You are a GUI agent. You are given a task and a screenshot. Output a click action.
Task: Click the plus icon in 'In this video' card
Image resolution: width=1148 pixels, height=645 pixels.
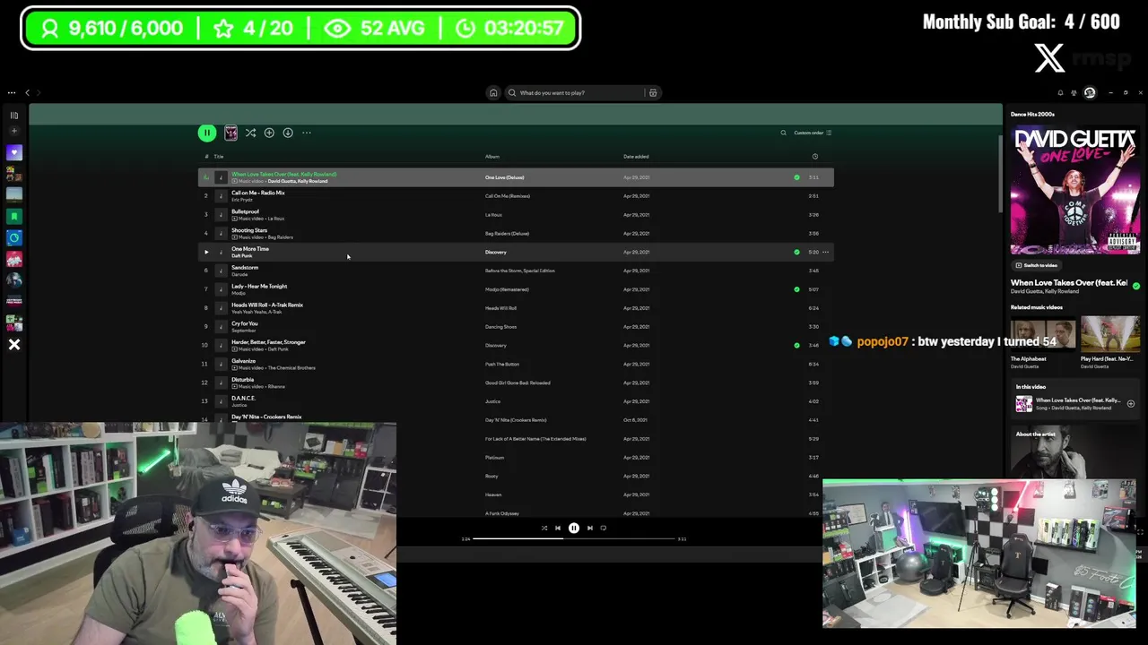tap(1130, 403)
